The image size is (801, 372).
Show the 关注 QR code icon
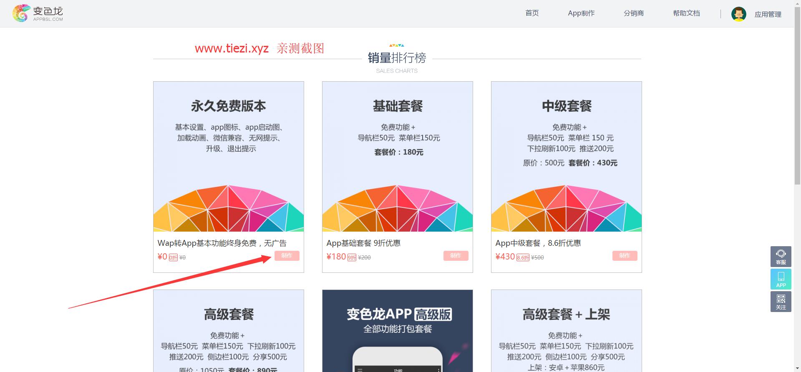pyautogui.click(x=781, y=302)
